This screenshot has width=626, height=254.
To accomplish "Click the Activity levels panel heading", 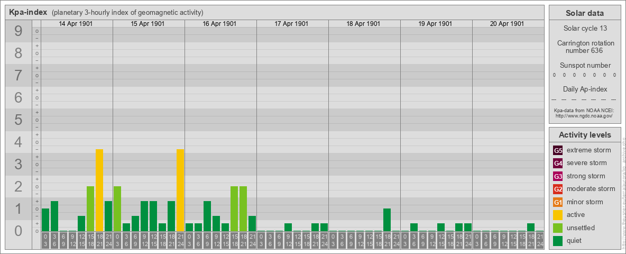I will pos(585,135).
